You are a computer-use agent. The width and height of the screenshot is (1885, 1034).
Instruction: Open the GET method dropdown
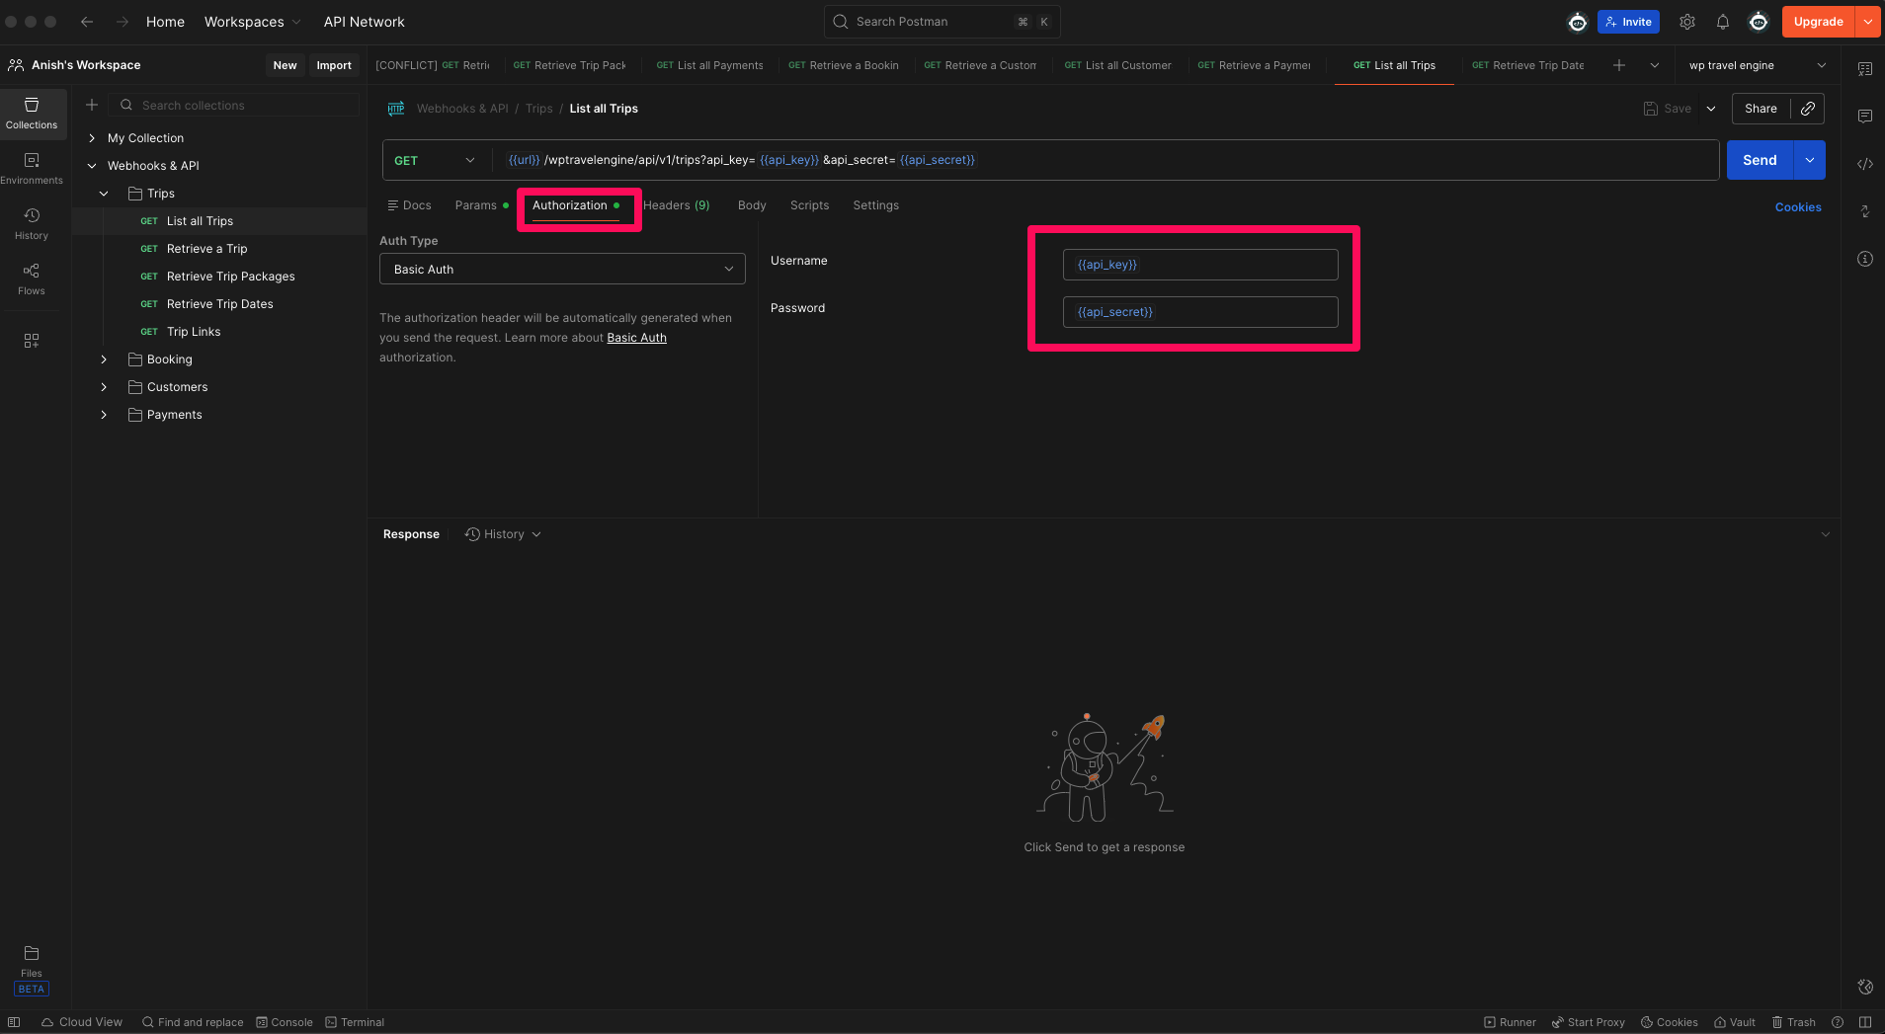click(435, 160)
